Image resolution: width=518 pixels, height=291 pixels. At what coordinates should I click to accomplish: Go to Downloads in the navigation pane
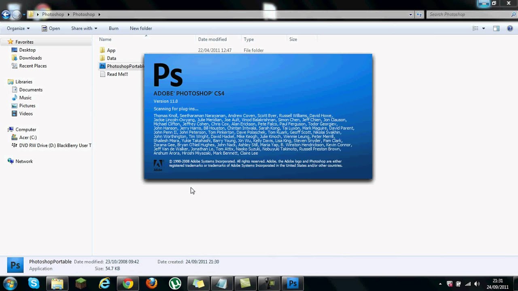point(30,58)
